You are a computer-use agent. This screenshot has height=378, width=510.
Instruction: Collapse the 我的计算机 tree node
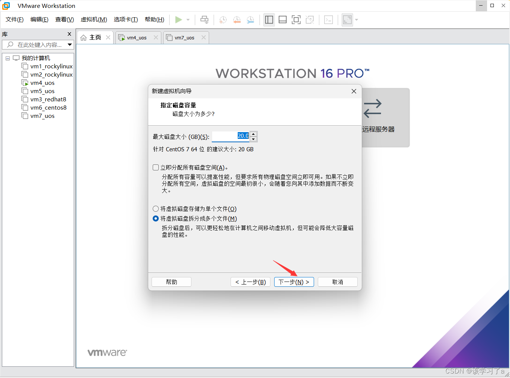(8, 58)
